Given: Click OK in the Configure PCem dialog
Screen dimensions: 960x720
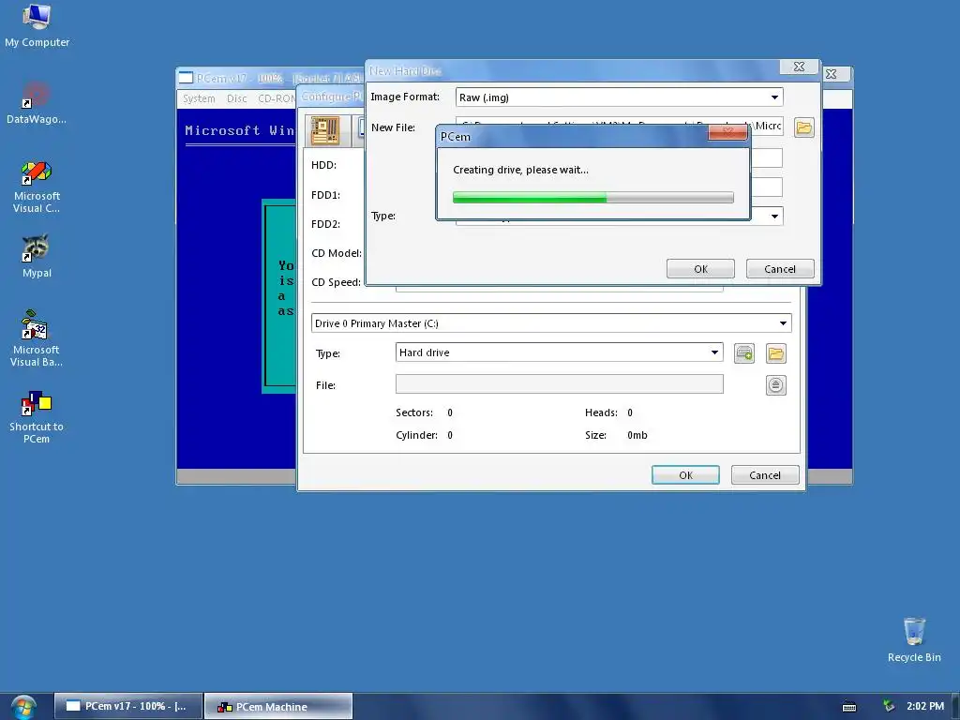Looking at the screenshot, I should click(685, 475).
